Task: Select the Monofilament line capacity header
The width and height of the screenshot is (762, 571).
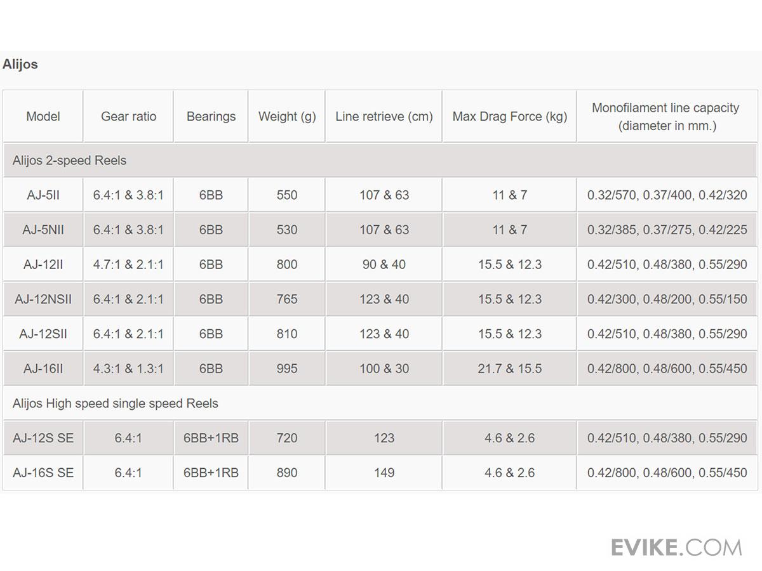Action: tap(667, 116)
